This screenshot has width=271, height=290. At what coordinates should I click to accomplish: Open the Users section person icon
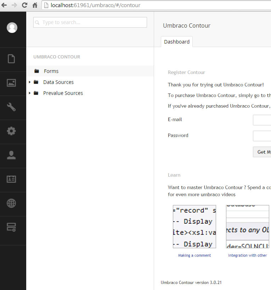[x=11, y=155]
